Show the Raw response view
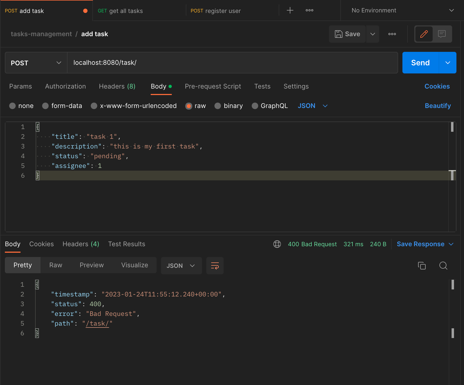The height and width of the screenshot is (385, 464). [56, 265]
